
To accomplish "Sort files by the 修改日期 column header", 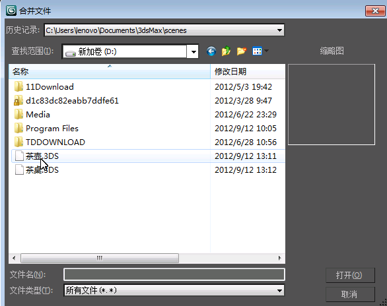I will click(x=248, y=71).
